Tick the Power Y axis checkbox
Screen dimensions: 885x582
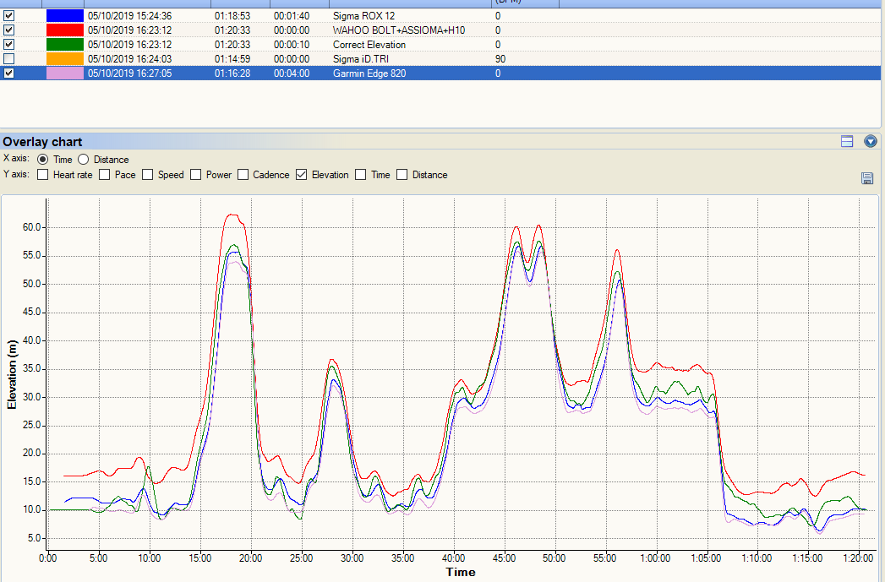pyautogui.click(x=196, y=175)
